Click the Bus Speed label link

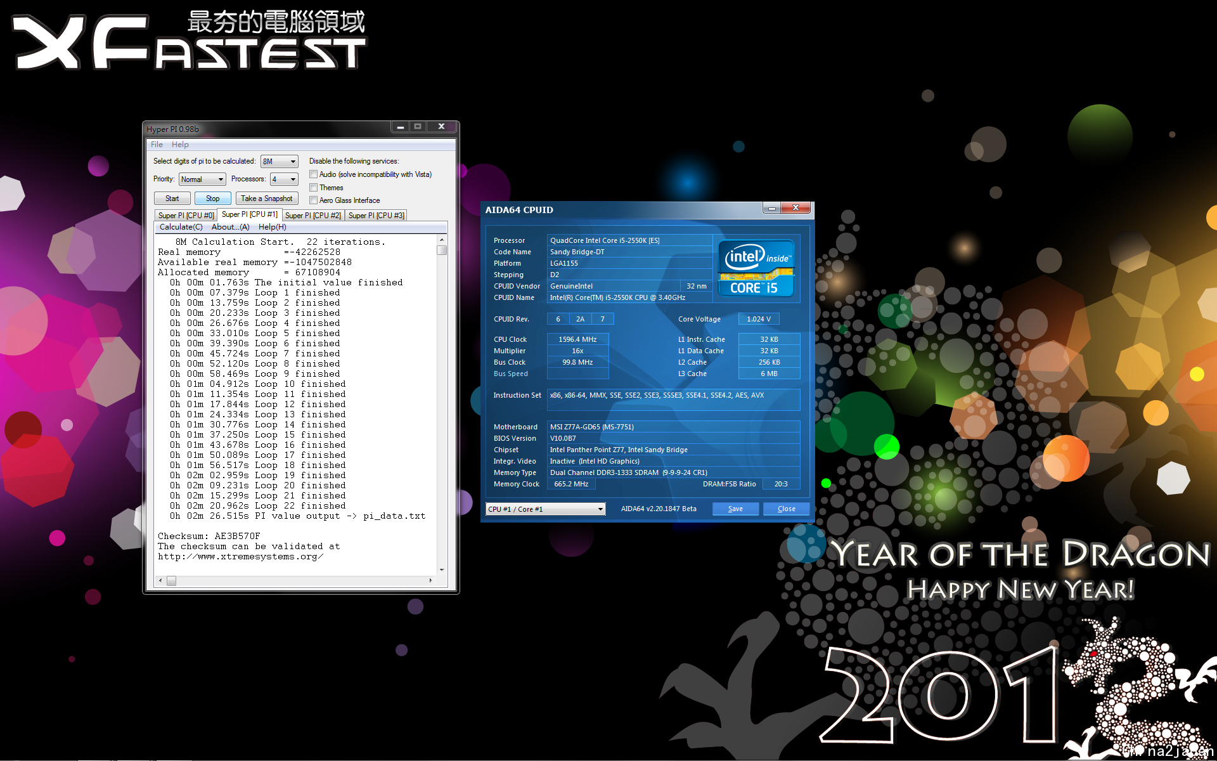510,374
